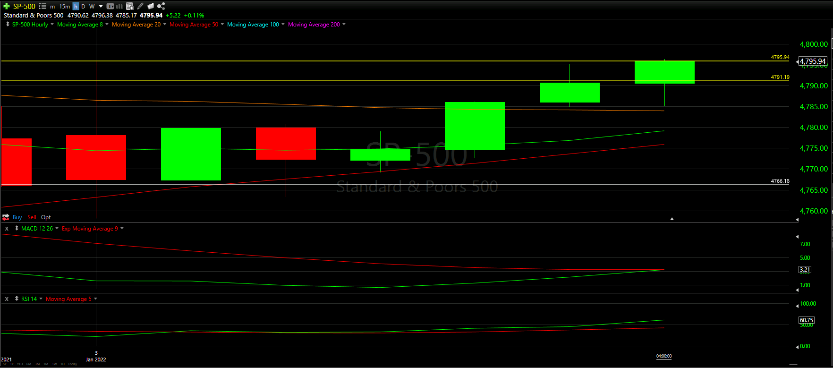Expand Moving Average 20 dropdown
Image resolution: width=833 pixels, height=368 pixels.
click(164, 24)
